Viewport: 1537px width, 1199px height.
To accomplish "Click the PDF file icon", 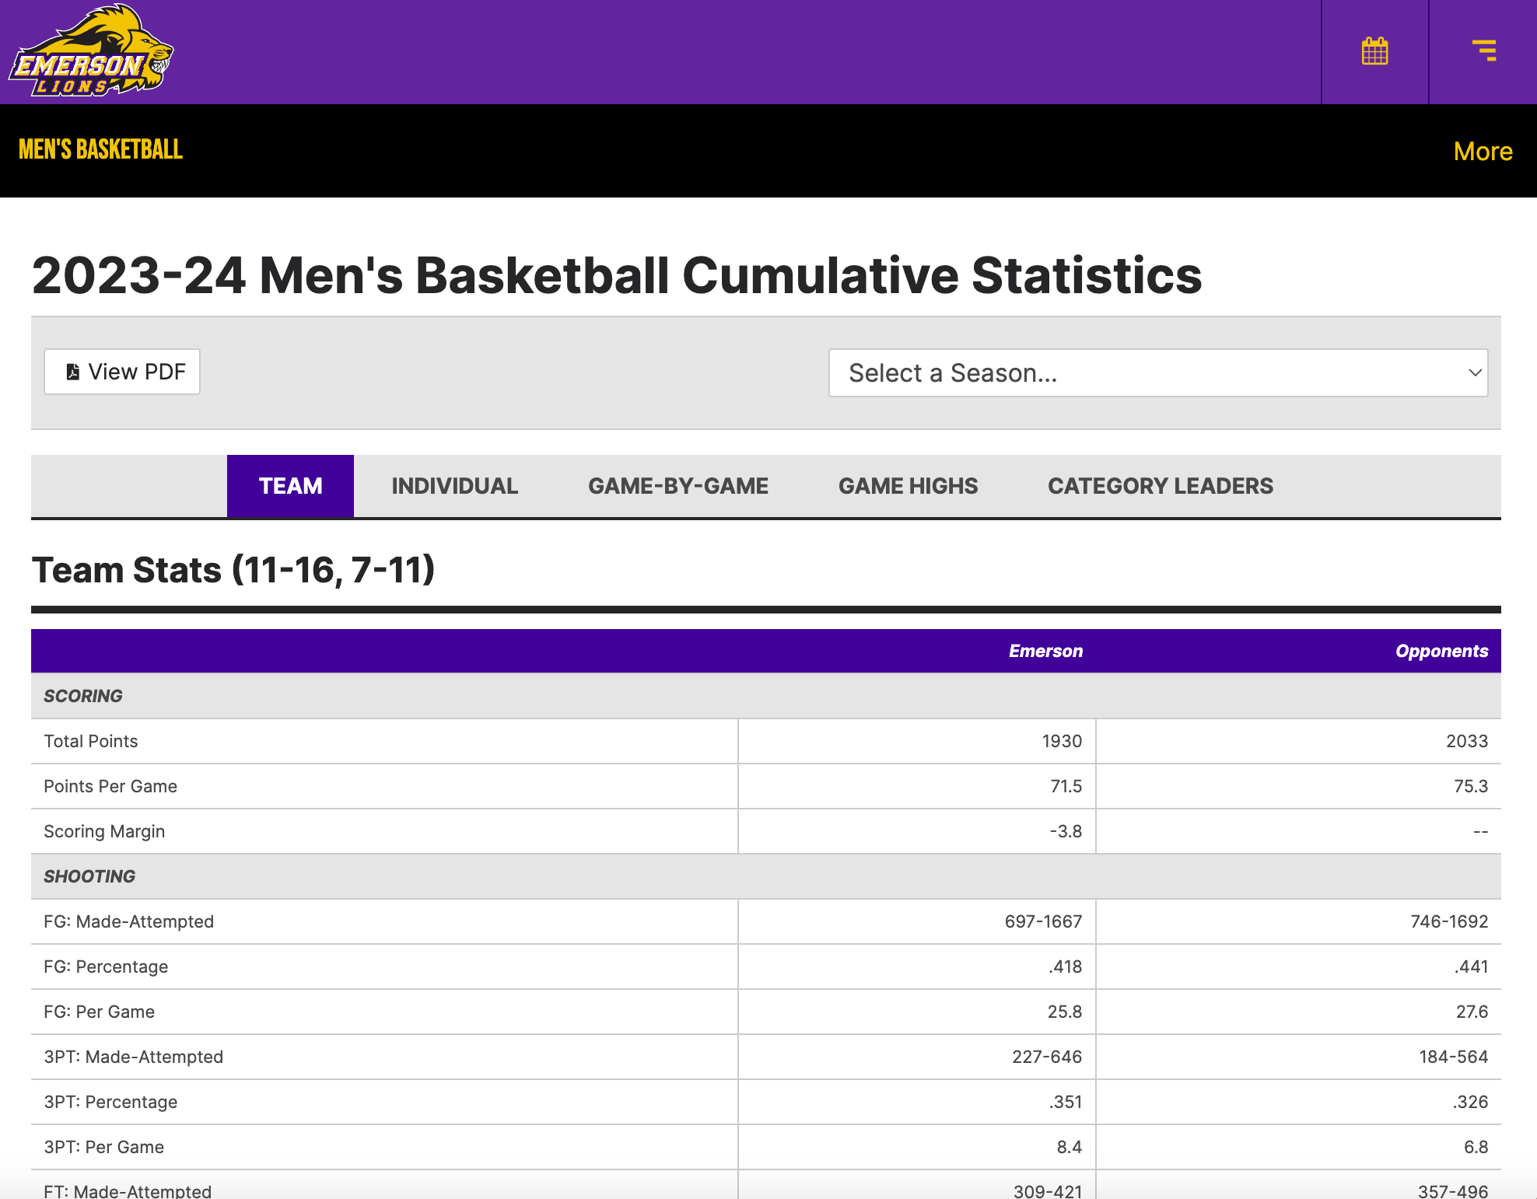I will tap(73, 372).
